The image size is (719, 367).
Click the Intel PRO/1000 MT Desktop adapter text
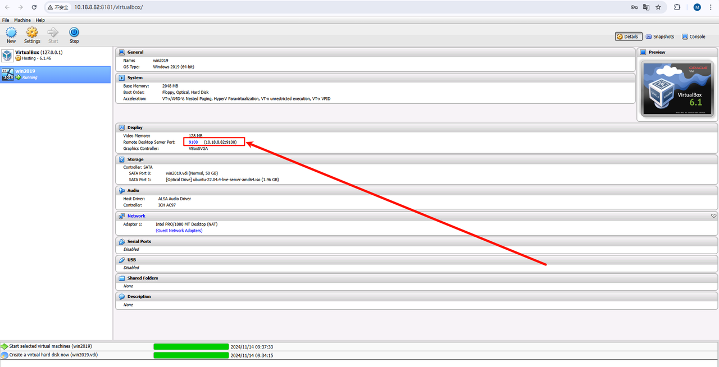186,224
